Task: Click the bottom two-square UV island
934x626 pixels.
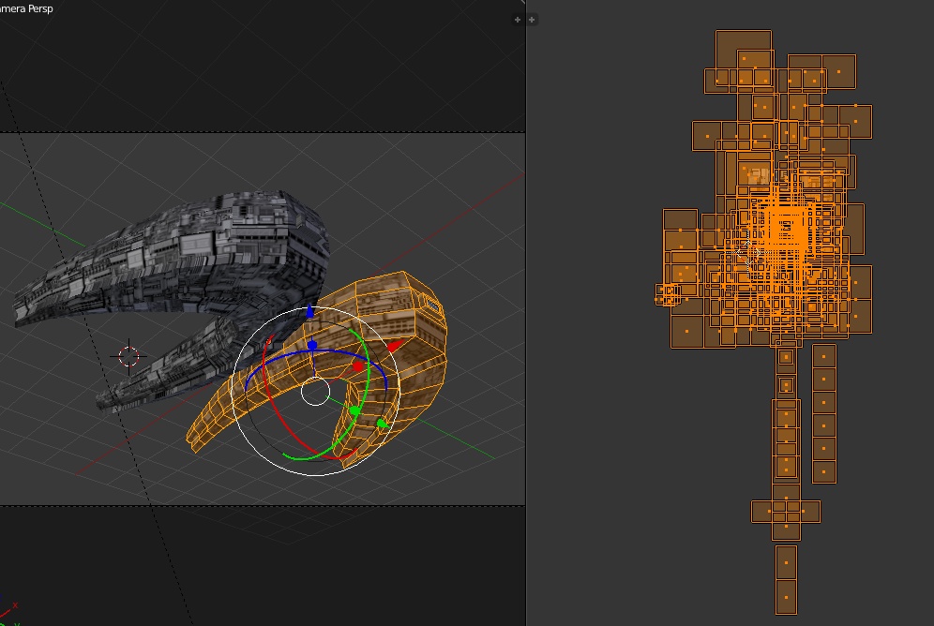Action: 786,579
